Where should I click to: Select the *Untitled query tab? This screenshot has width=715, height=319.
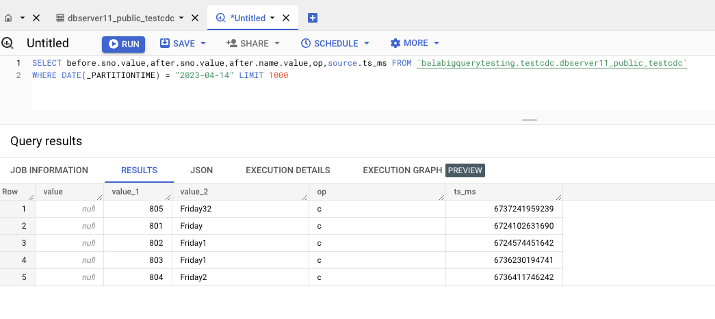[248, 18]
